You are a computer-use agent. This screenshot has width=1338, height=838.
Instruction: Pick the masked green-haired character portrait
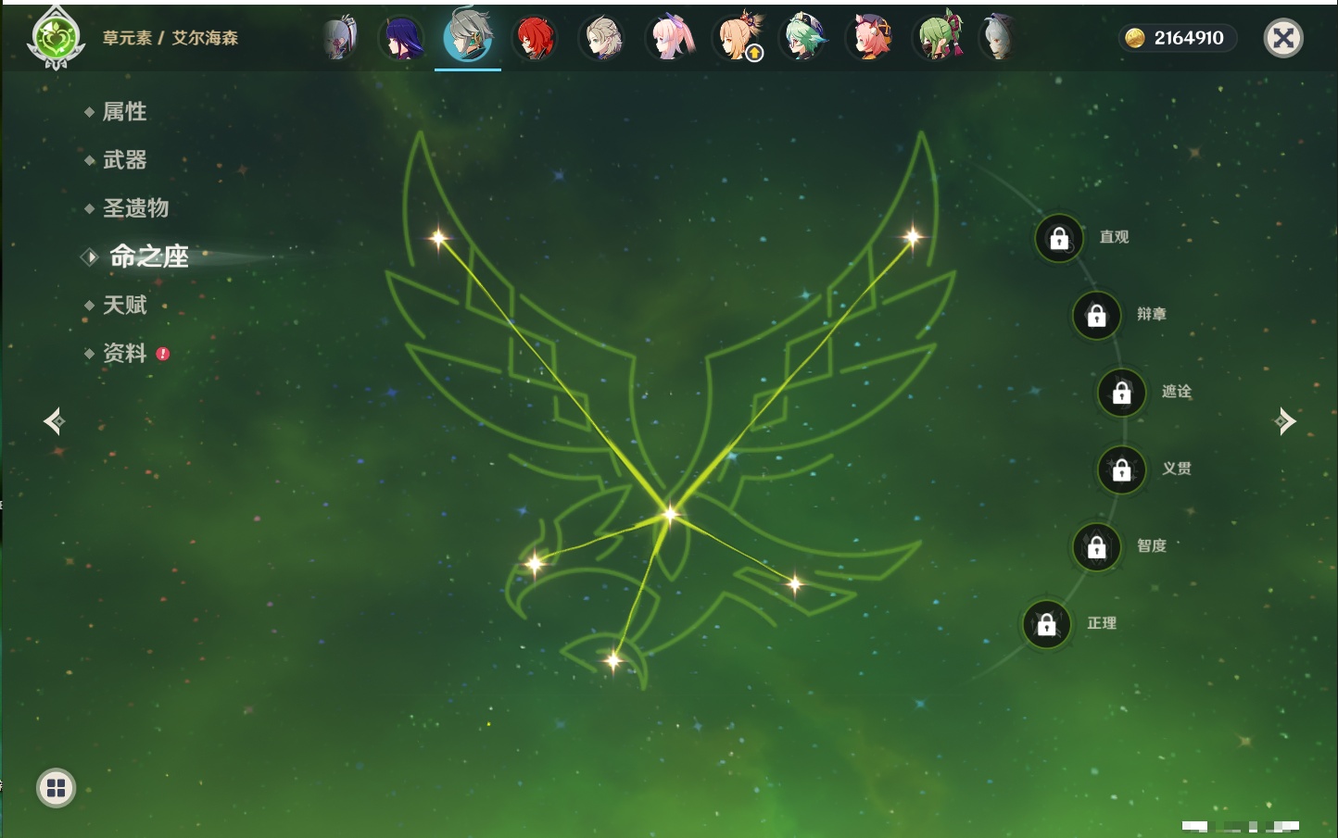pyautogui.click(x=938, y=39)
